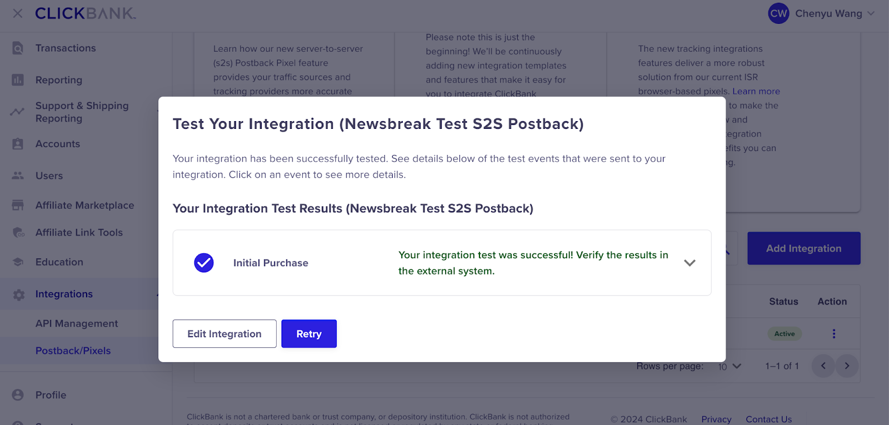889x425 pixels.
Task: Open Affiliate Link Tools item
Action: [79, 233]
